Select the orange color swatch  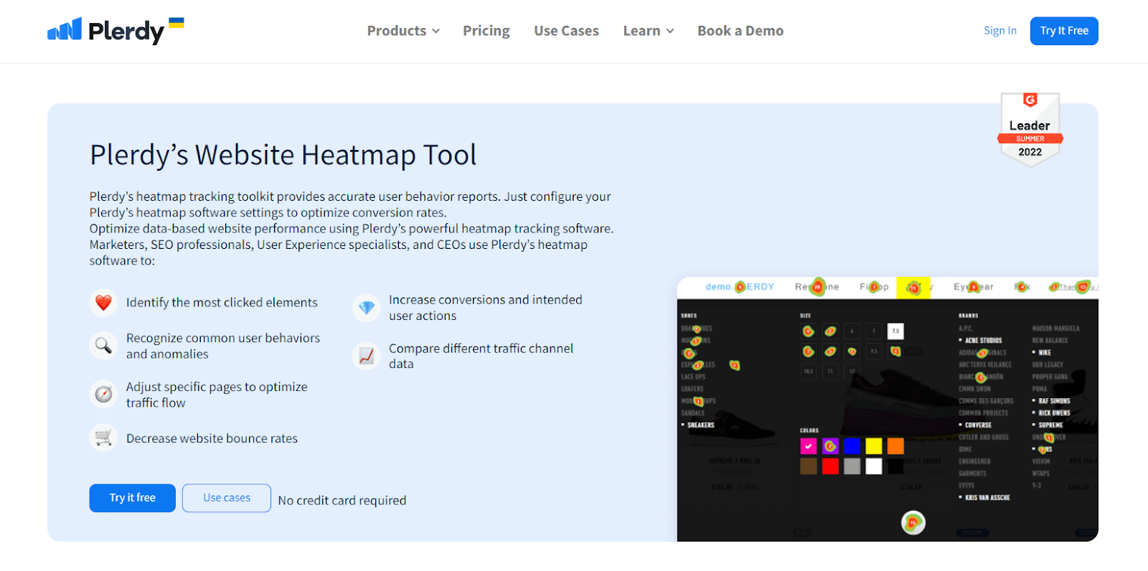[895, 446]
